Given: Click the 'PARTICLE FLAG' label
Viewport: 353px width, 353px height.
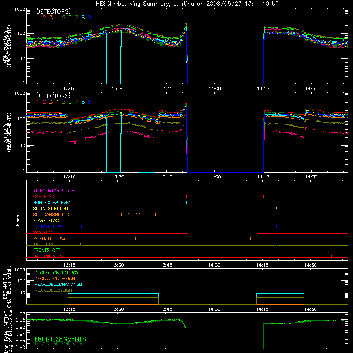Looking at the screenshot, I should pos(49,238).
